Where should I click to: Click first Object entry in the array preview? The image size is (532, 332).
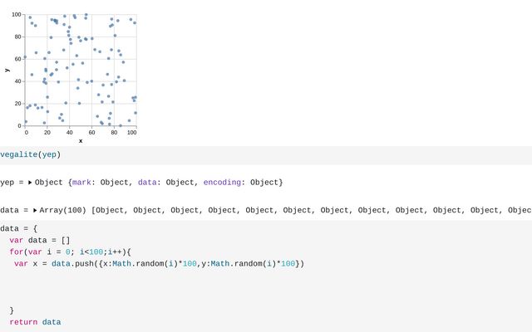click(x=112, y=211)
